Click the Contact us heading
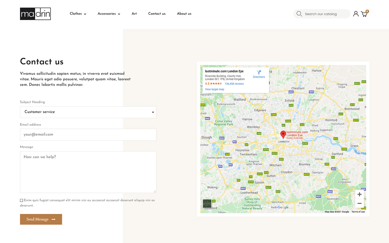389x243 pixels. click(x=42, y=62)
